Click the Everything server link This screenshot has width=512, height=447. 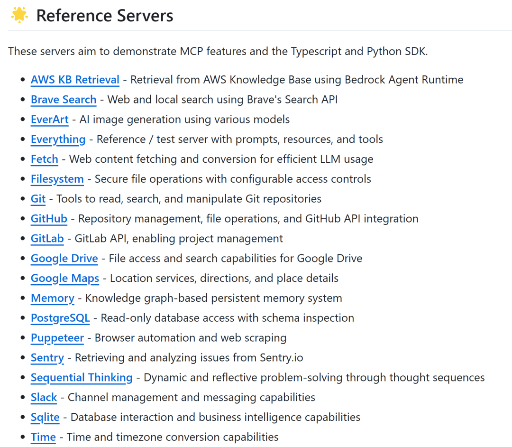(x=58, y=139)
